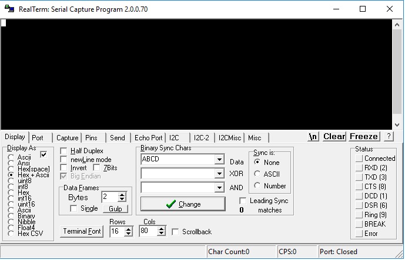Screen dimensions: 405x260
Task: Toggle the Single data frame checkbox
Action: 73,208
